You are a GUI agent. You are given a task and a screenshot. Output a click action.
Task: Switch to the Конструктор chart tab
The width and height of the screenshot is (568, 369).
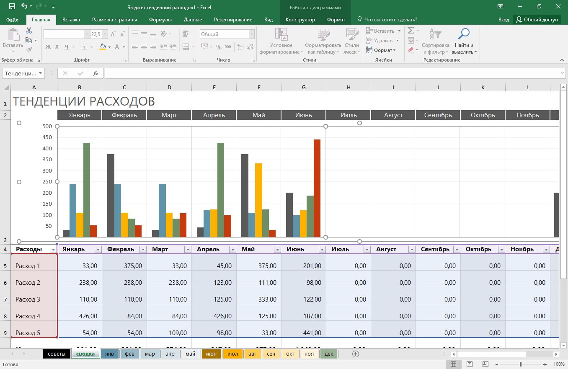click(300, 20)
